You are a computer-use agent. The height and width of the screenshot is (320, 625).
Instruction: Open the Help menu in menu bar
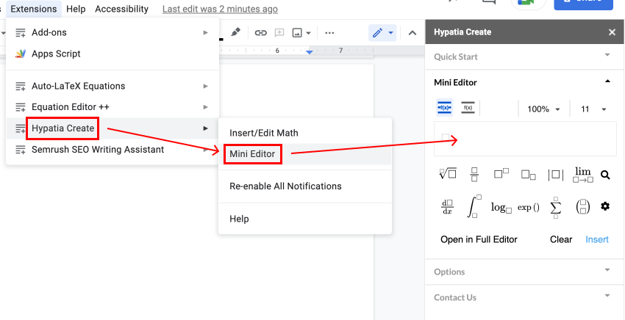pyautogui.click(x=76, y=9)
